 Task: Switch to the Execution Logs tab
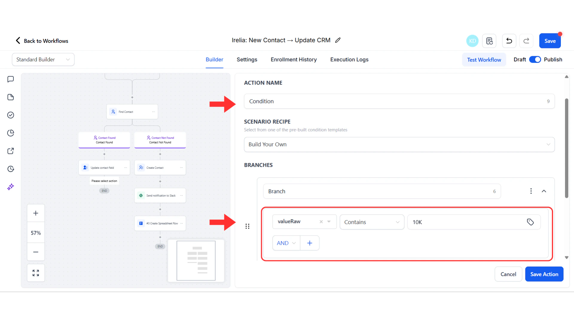(349, 60)
